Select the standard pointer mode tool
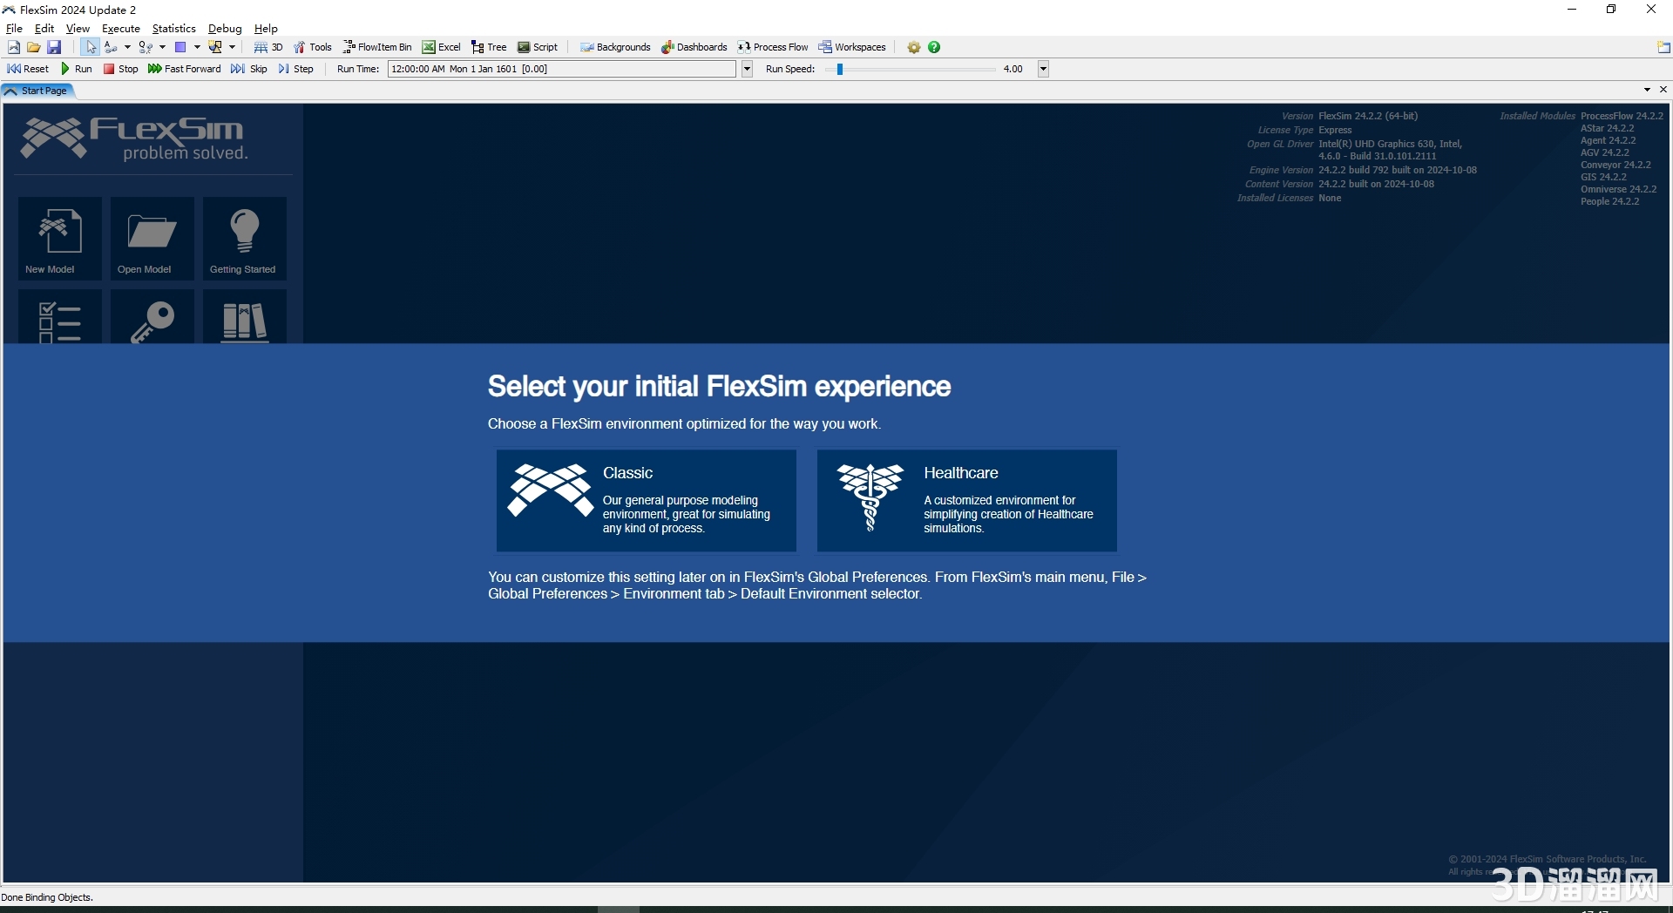1673x913 pixels. (91, 47)
